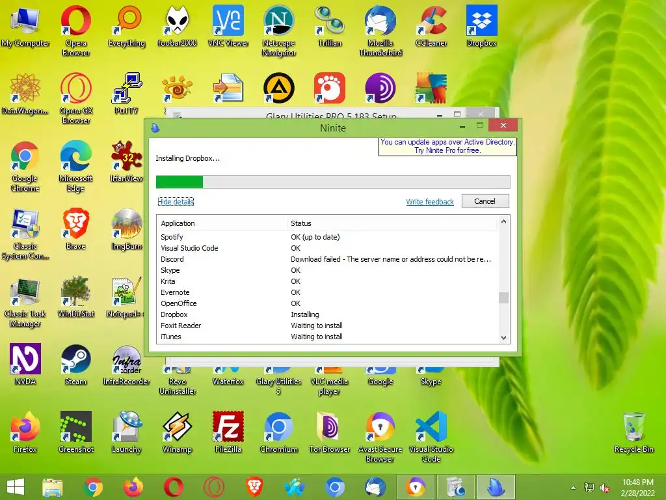
Task: Select VNC Viewer desktop shortcut
Action: 228,27
